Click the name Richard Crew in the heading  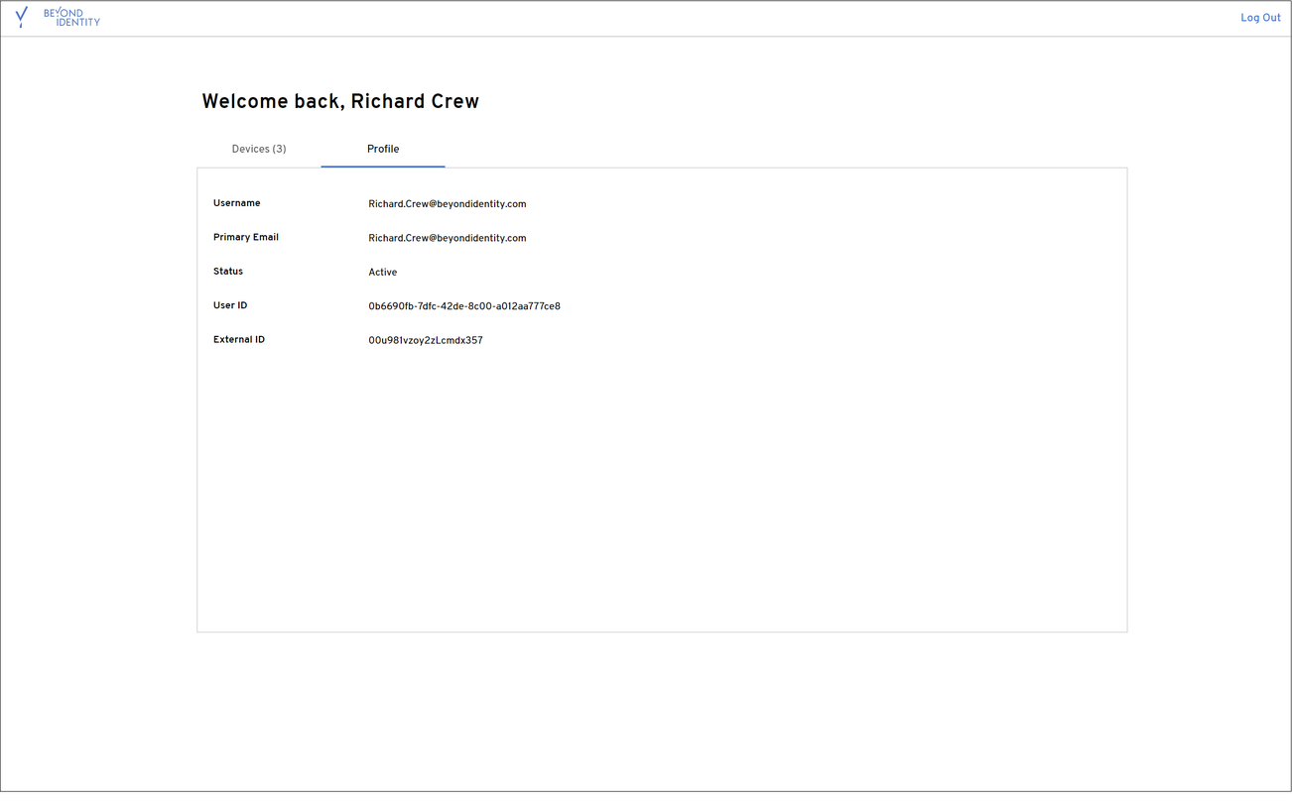(x=415, y=101)
